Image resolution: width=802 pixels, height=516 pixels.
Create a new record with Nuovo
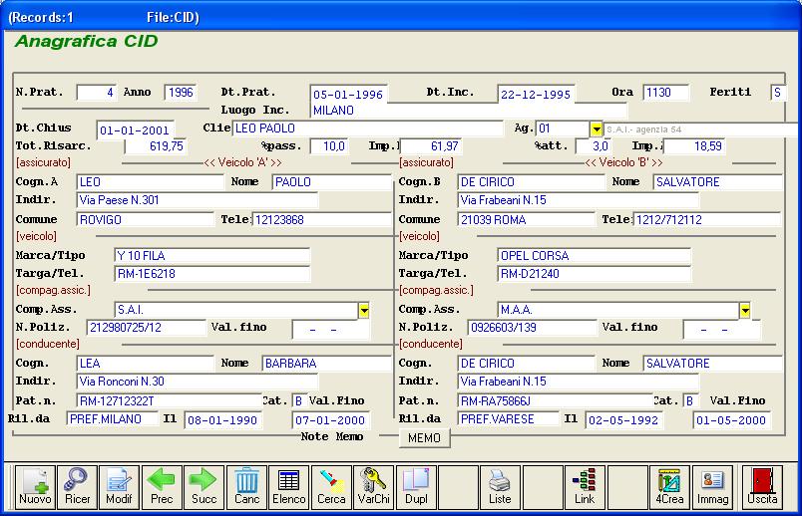coord(35,487)
